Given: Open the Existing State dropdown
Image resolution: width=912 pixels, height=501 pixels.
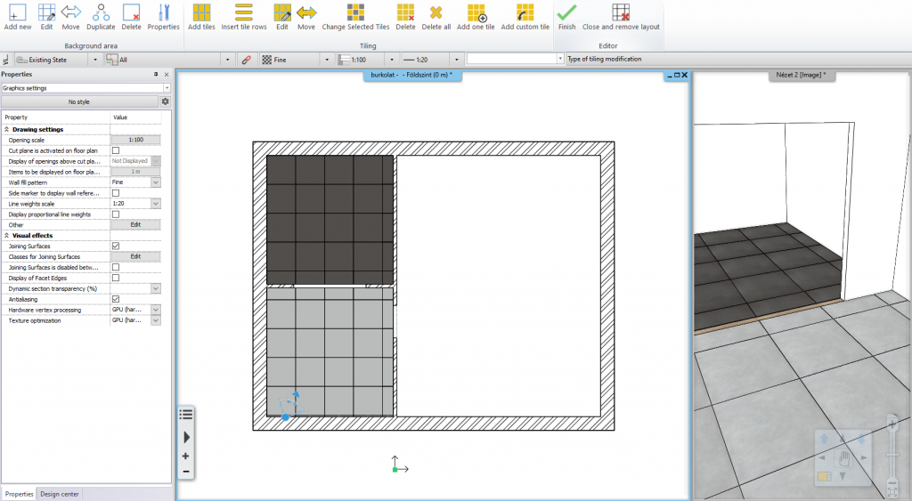Looking at the screenshot, I should (95, 60).
